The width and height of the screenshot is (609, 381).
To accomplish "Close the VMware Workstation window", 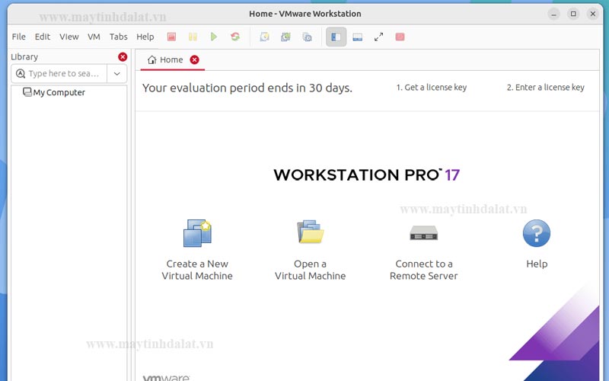I will tap(593, 14).
